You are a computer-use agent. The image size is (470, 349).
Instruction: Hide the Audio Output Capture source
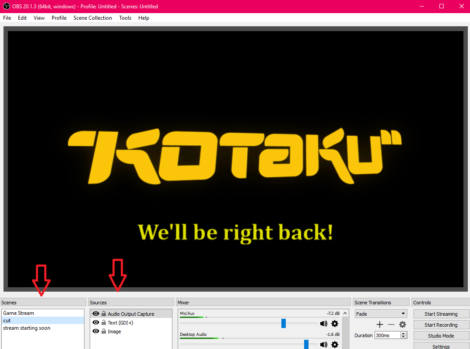[96, 314]
